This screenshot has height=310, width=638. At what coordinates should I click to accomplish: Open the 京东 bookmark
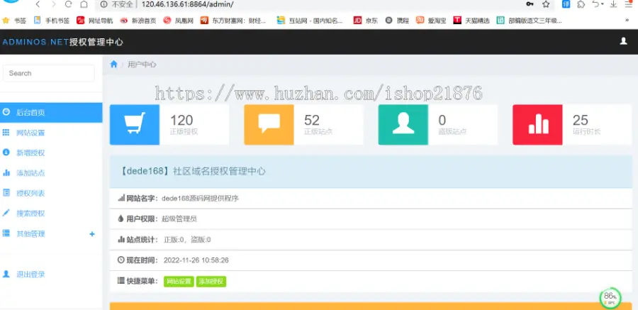tap(366, 21)
